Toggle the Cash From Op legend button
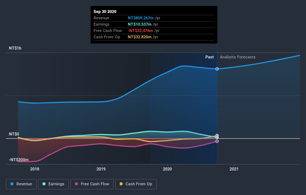The height and width of the screenshot is (195, 306). (136, 184)
